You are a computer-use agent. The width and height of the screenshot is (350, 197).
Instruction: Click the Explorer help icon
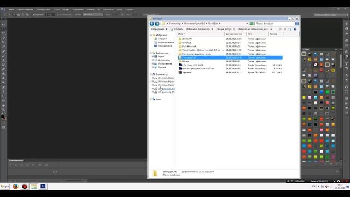(295, 29)
